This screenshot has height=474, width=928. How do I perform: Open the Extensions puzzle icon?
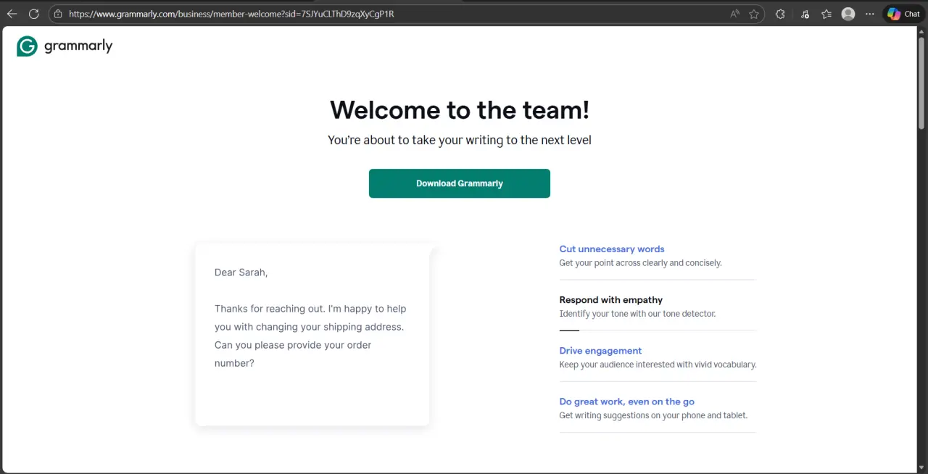pyautogui.click(x=780, y=14)
